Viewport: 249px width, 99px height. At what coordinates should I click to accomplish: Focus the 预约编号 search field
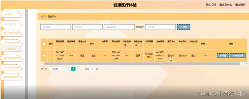click(x=56, y=27)
